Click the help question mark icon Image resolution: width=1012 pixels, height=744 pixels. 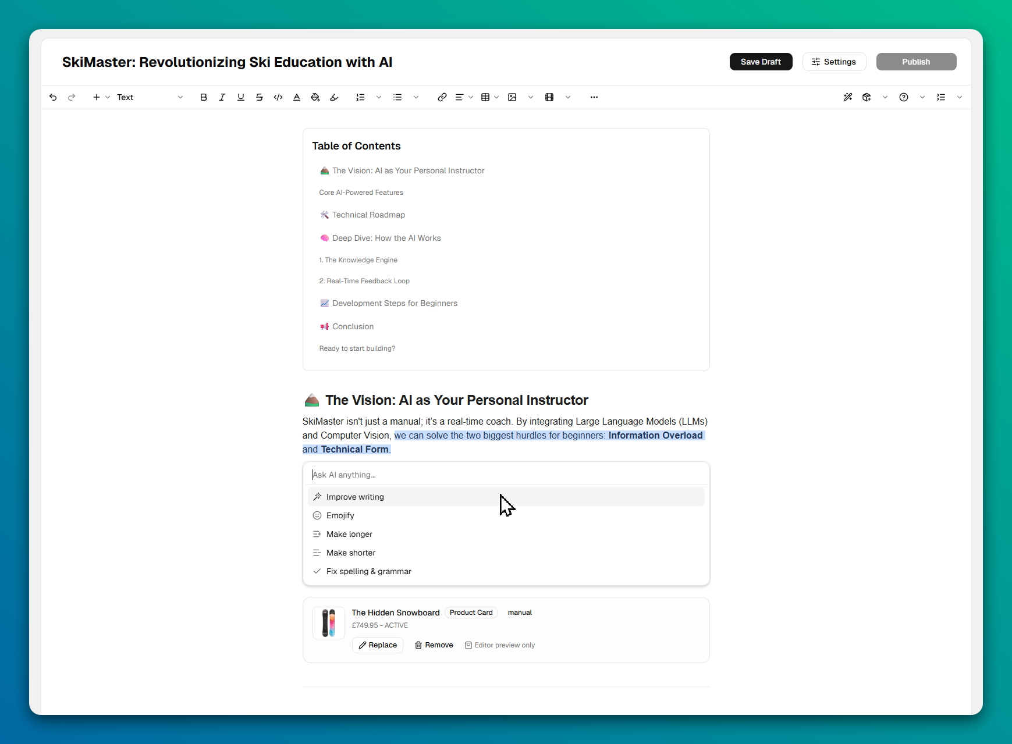coord(904,97)
